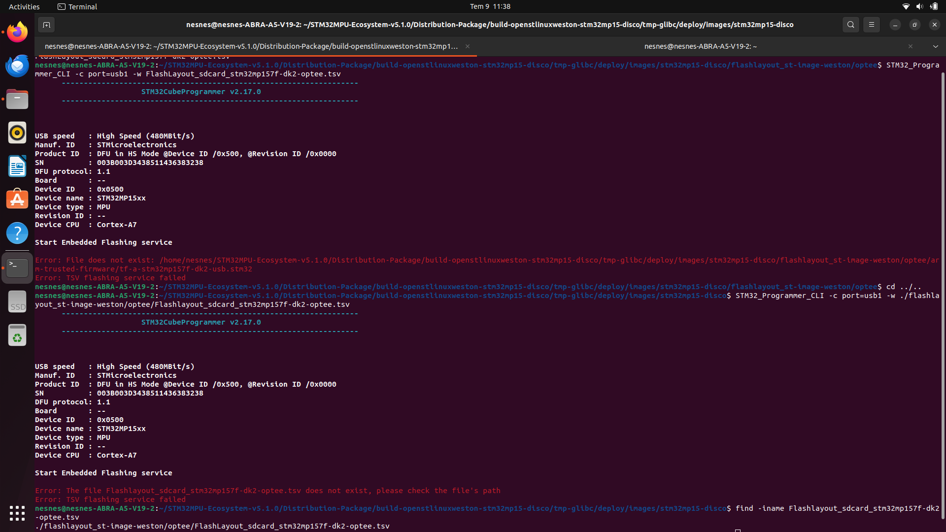Open the terminal hamburger menu

tap(871, 25)
